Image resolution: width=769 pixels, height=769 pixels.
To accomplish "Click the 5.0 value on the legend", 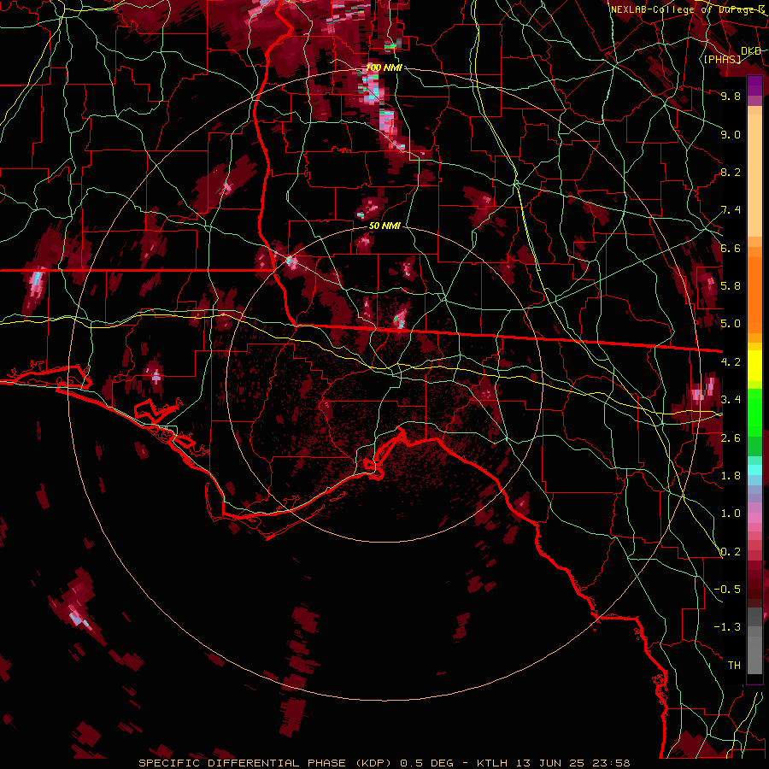I will [731, 324].
